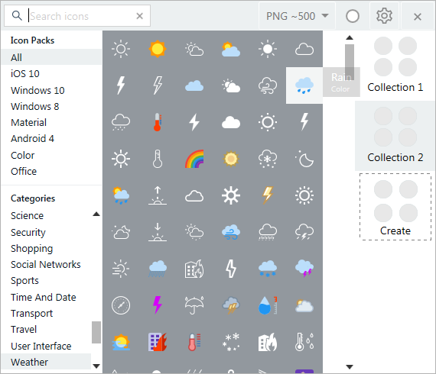
Task: Click the collections panel scroll down arrow
Action: coord(350,367)
